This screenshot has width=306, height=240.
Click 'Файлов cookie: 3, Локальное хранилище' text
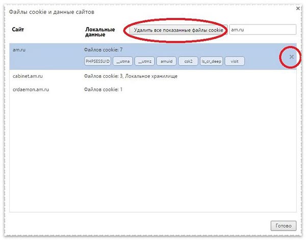pos(131,76)
